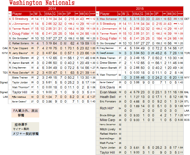Viewport: 190px width, 155px height.
Task: Click the TOR team label
Action: [187, 53]
